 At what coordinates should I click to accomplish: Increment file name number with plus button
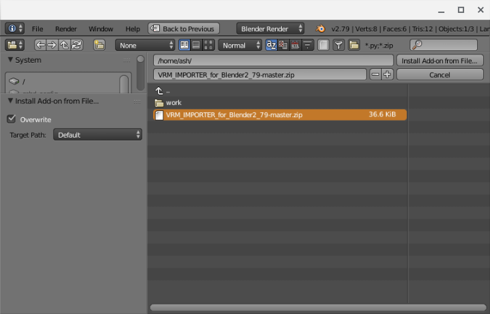pos(387,74)
